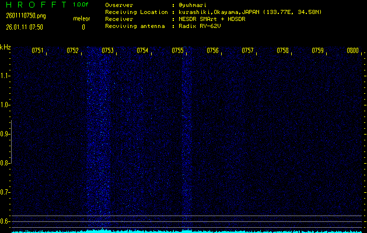
Task: Click the 0754 time marker
Action: (x=142, y=51)
